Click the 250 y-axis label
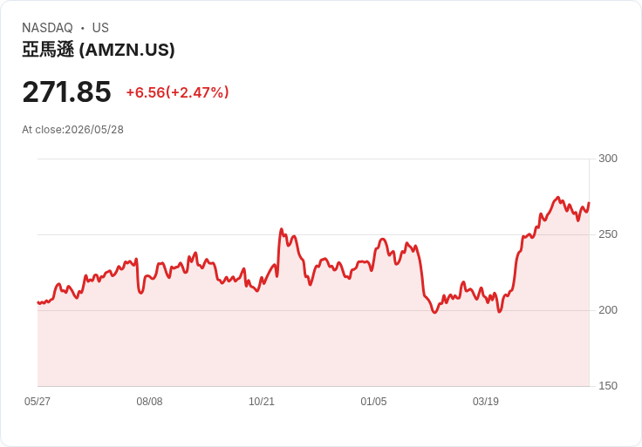 pyautogui.click(x=608, y=234)
